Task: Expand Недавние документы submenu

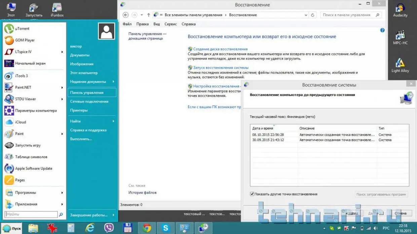Action: (x=92, y=82)
